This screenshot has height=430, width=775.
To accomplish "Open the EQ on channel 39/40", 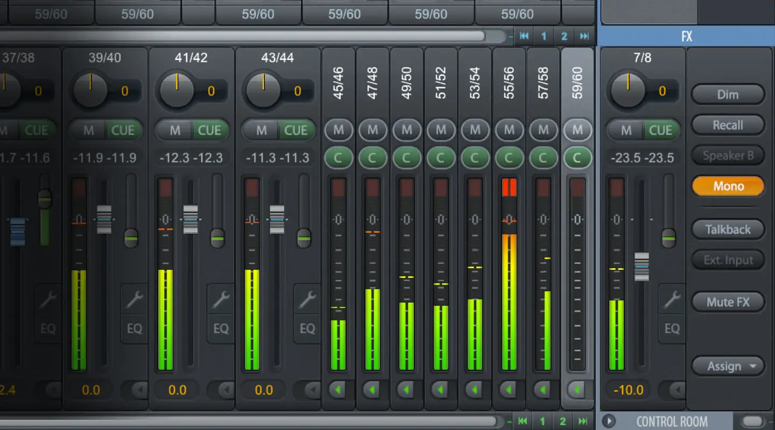I will point(133,328).
